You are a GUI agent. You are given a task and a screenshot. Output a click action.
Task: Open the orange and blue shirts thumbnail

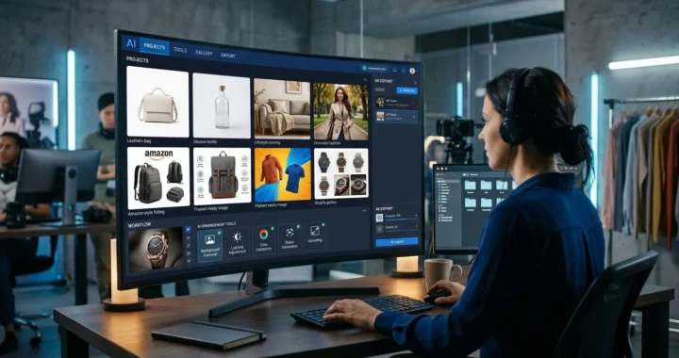tap(282, 174)
